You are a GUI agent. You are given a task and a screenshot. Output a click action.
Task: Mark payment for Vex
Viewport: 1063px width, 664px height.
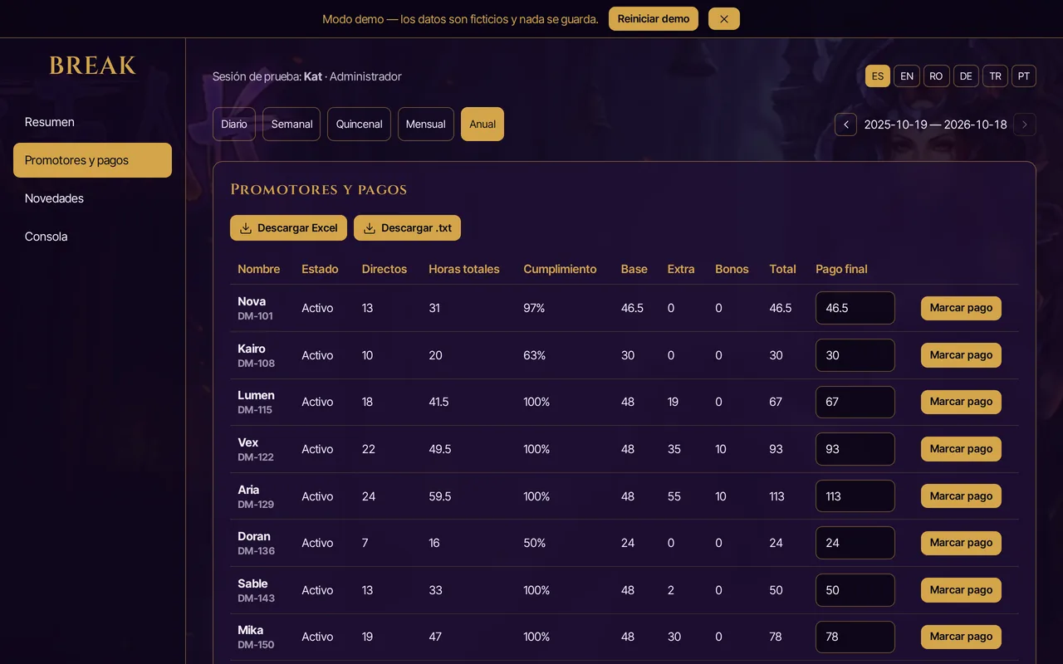961,449
